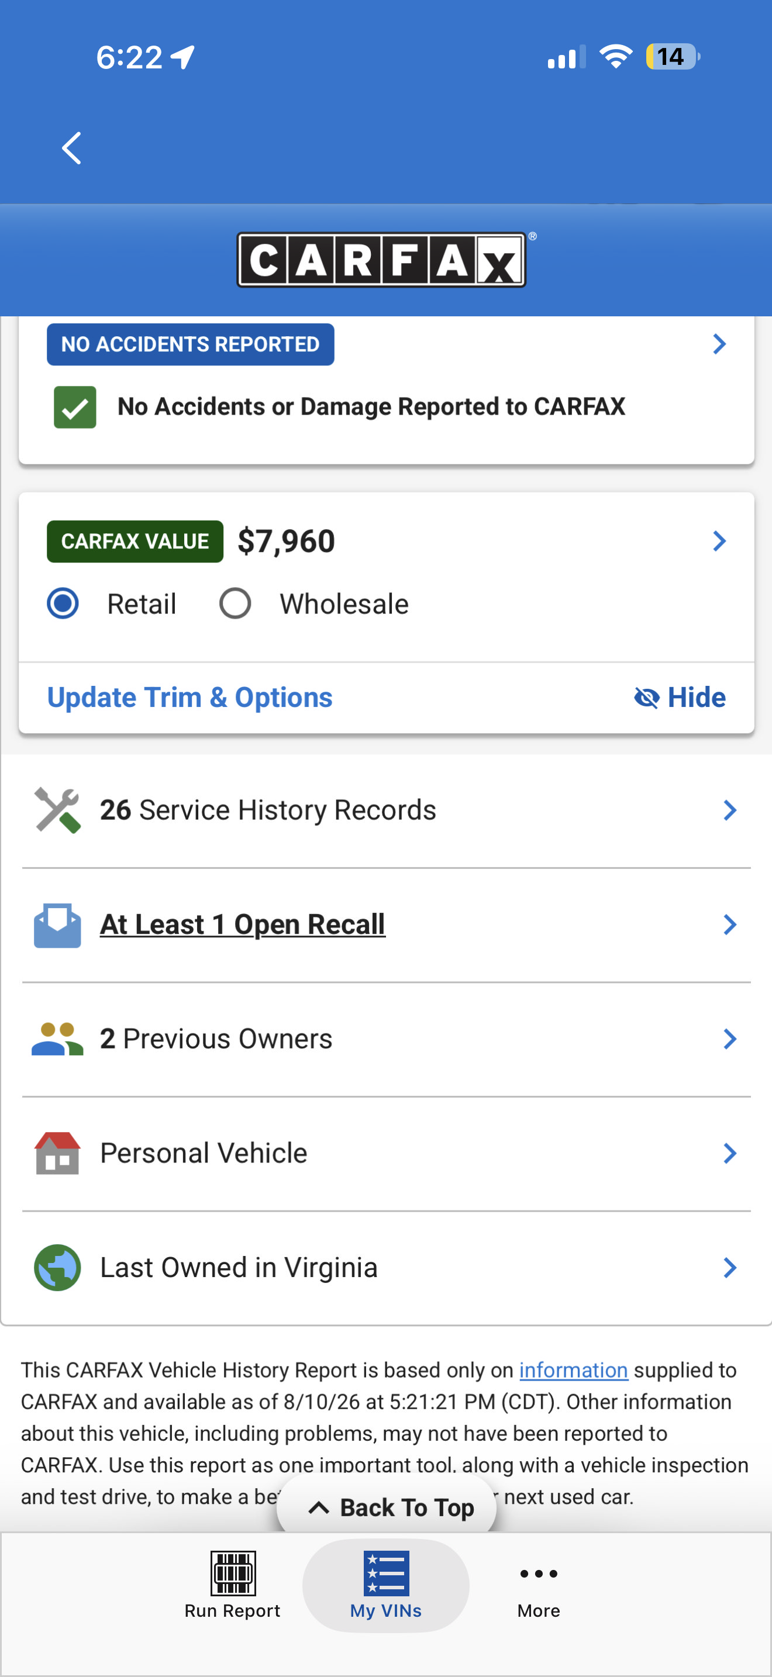Tap 'No Accidents or Damage Reported to CARFAX'
The height and width of the screenshot is (1677, 772).
tap(372, 407)
